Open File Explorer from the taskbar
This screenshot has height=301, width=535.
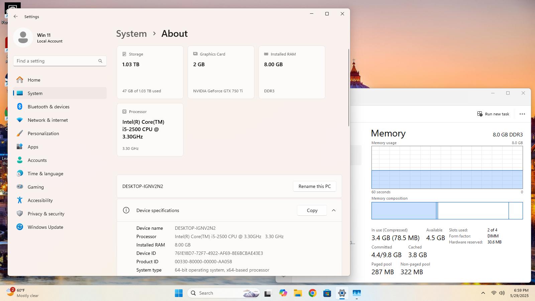tap(298, 293)
